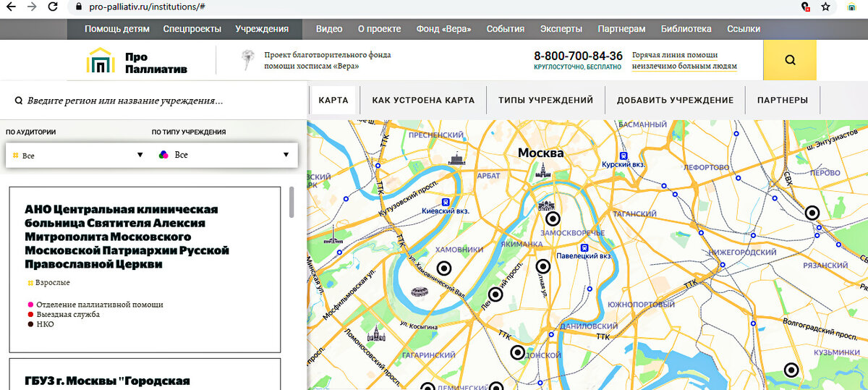
Task: Open the О проекте page
Action: [x=379, y=29]
